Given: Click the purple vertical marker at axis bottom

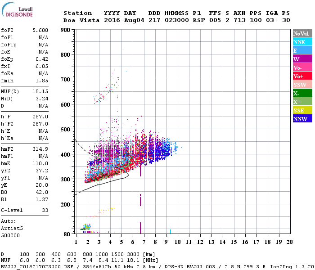Looking at the screenshot, I should click(x=140, y=228).
